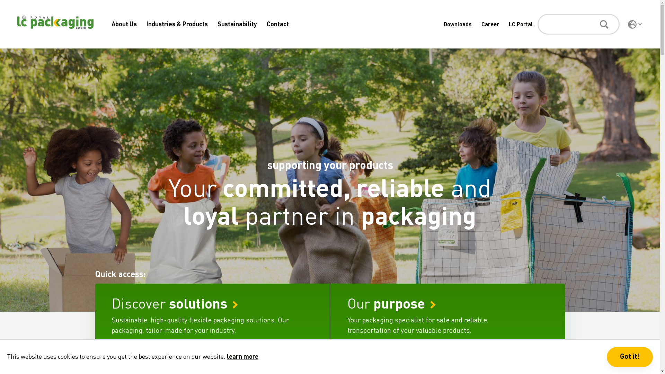Open the globe language selector
The width and height of the screenshot is (665, 374).
coord(632,24)
